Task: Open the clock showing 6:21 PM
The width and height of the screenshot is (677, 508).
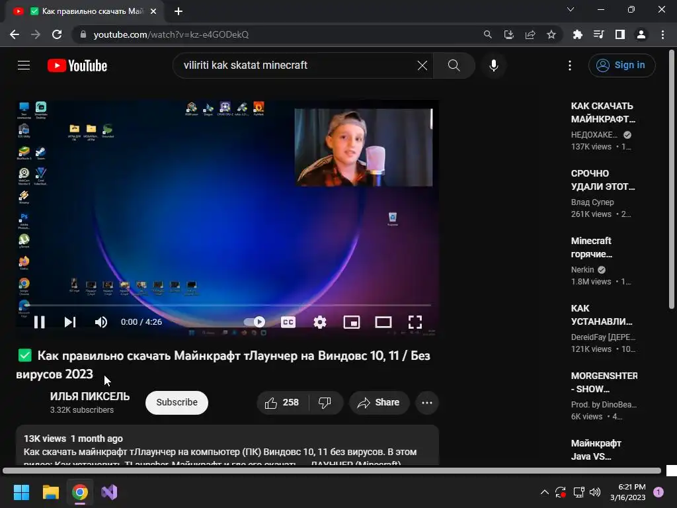Action: point(627,492)
